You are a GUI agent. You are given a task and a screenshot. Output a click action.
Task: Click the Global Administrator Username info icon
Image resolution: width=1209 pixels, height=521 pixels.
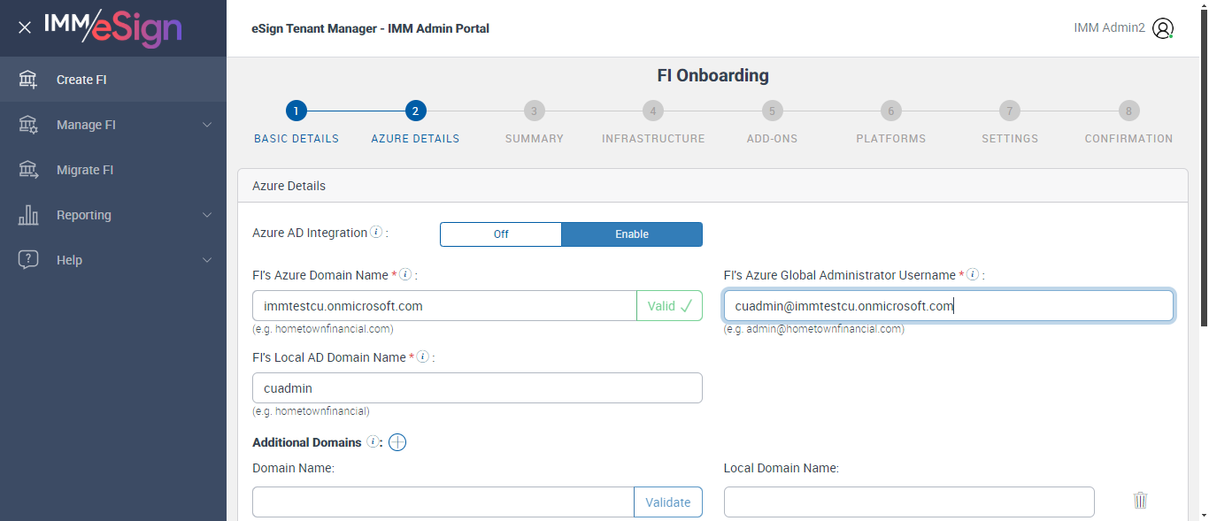point(973,275)
